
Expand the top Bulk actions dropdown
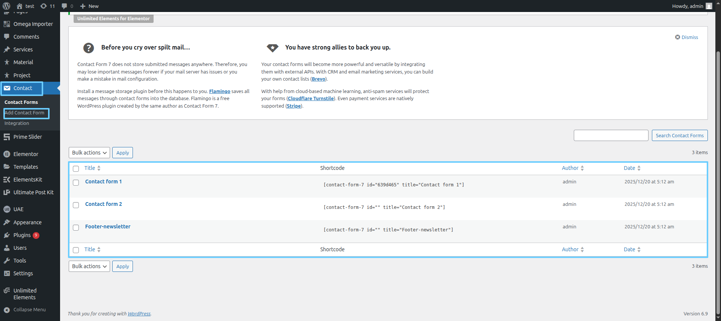pyautogui.click(x=89, y=153)
